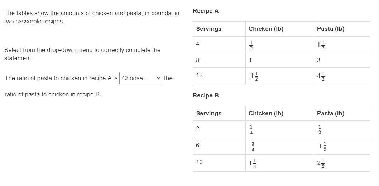The image size is (379, 186).
Task: Click the ¾ chicken cell in Recipe B
Action: pos(280,146)
